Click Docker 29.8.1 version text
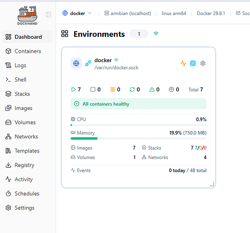 coord(211,14)
